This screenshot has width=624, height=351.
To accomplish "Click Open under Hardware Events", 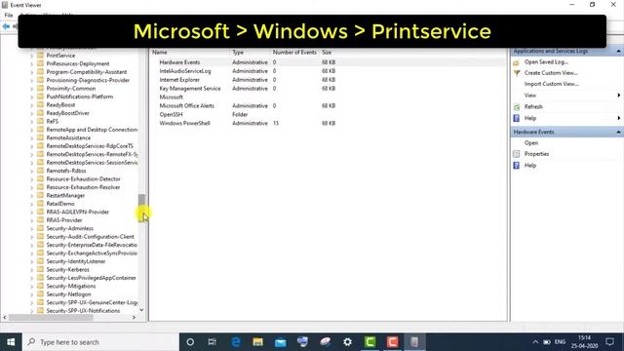I will coord(530,143).
